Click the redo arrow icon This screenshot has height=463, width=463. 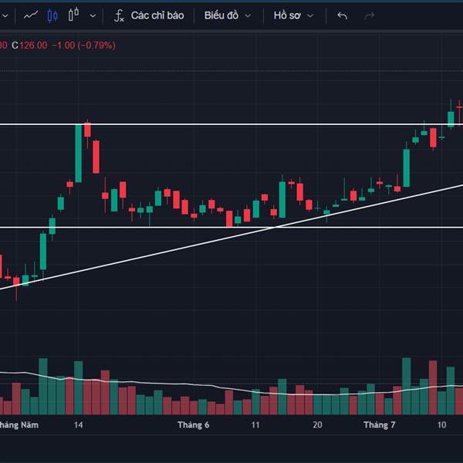[x=369, y=15]
